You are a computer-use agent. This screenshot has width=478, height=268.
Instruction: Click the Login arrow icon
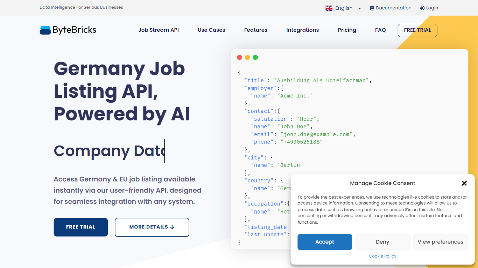tap(422, 8)
